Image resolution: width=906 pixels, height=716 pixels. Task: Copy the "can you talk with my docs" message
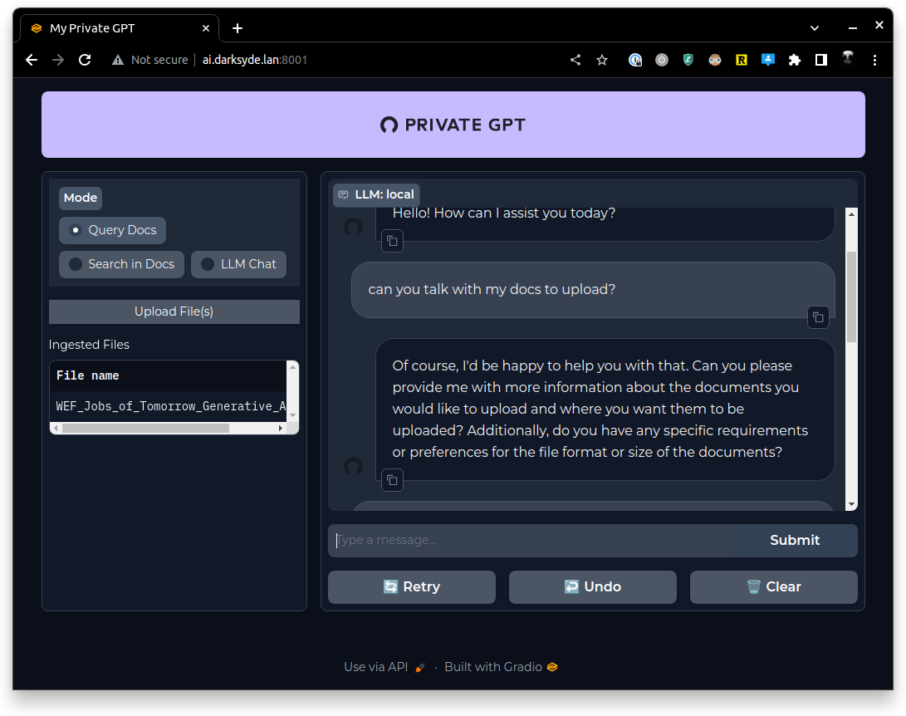pos(818,317)
